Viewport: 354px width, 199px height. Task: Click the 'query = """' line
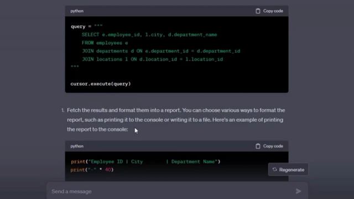pyautogui.click(x=87, y=27)
